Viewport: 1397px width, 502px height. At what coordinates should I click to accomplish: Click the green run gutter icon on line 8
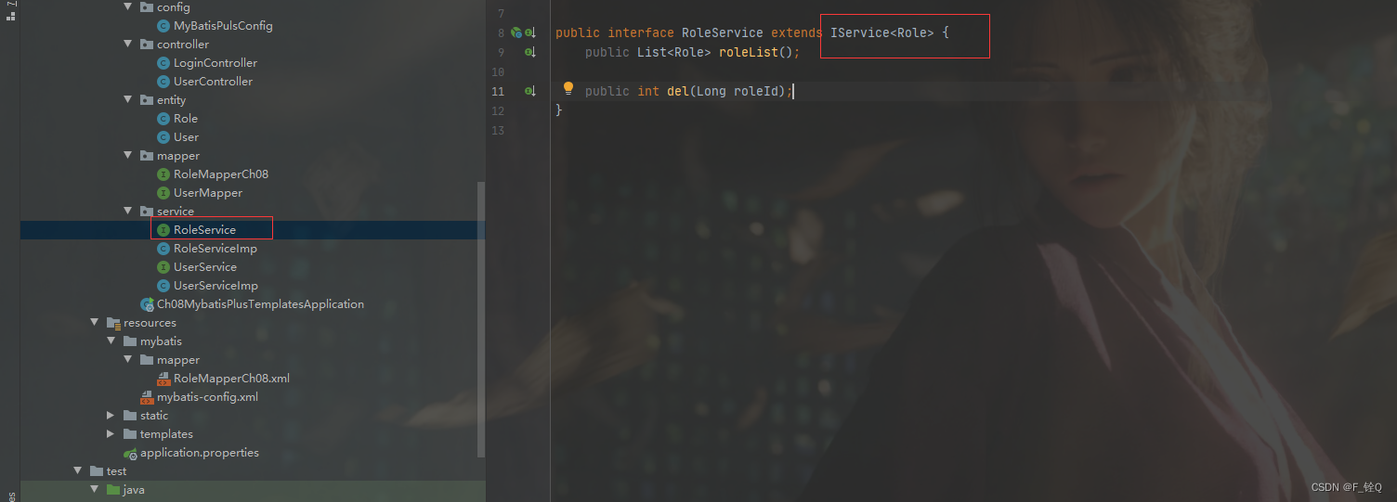click(516, 32)
